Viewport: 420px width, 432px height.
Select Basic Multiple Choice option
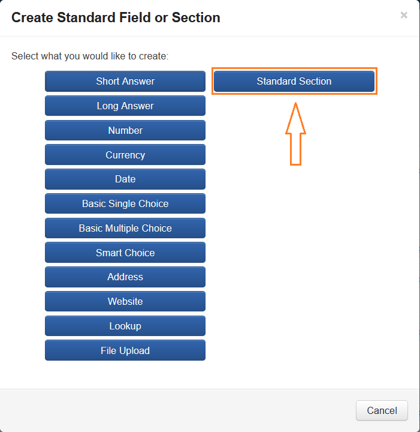[125, 229]
